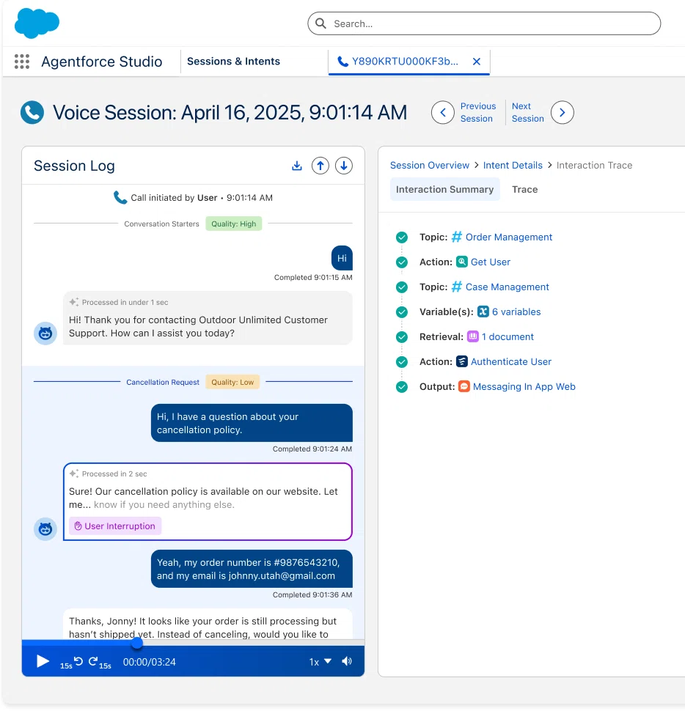Image resolution: width=685 pixels, height=711 pixels.
Task: Close the Y890KRTU000KF3b... tab
Action: [476, 62]
